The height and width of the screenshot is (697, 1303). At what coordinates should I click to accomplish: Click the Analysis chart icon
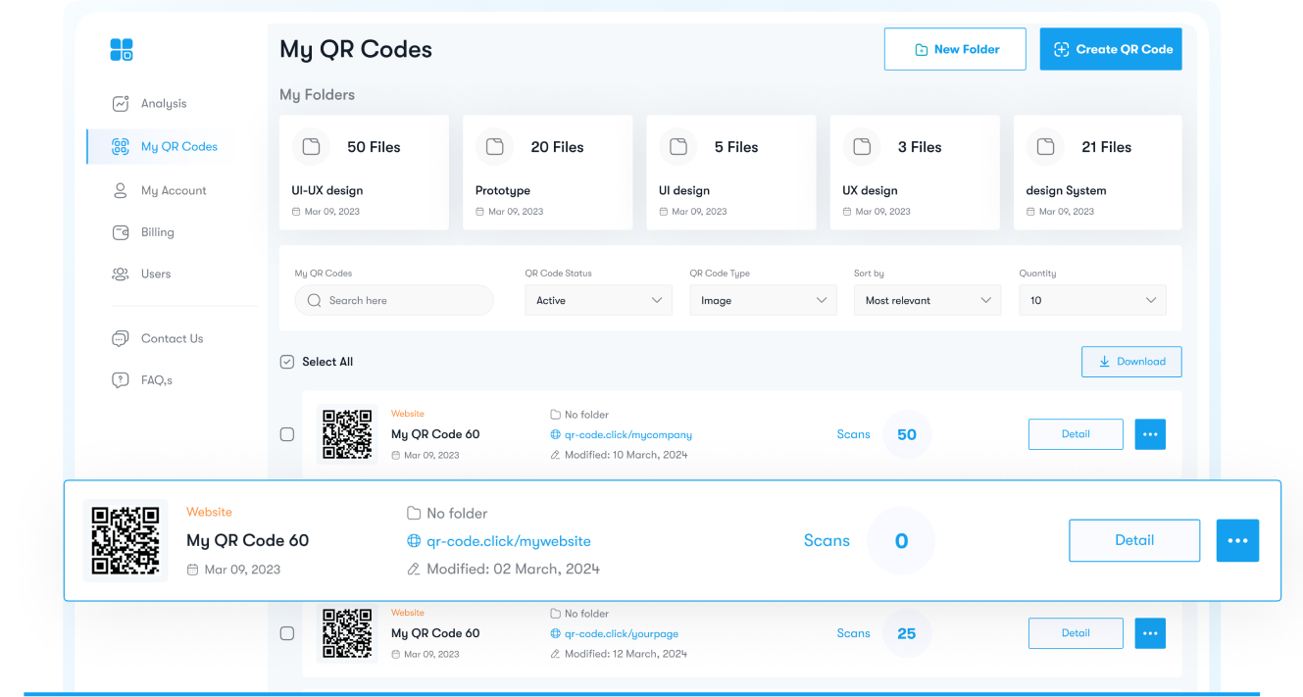point(121,103)
